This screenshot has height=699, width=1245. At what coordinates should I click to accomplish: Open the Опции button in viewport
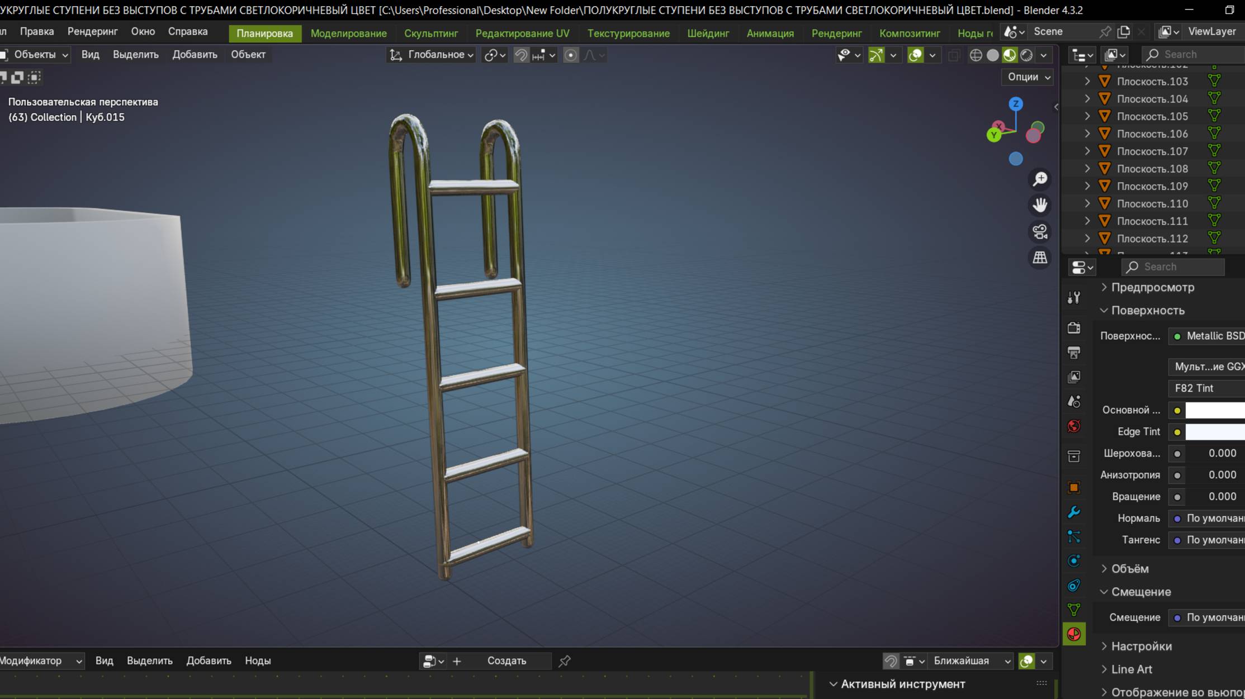[x=1028, y=77]
